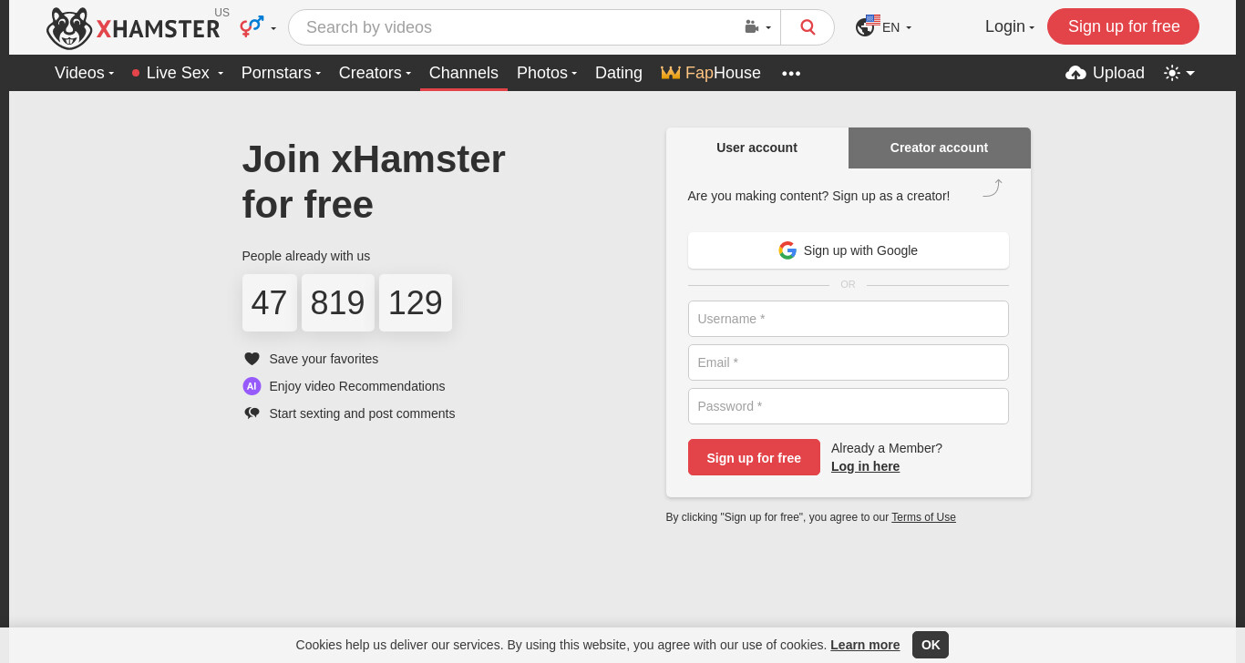Click the chat bubbles sexting icon
Screen dimensions: 1245x663
[x=252, y=413]
